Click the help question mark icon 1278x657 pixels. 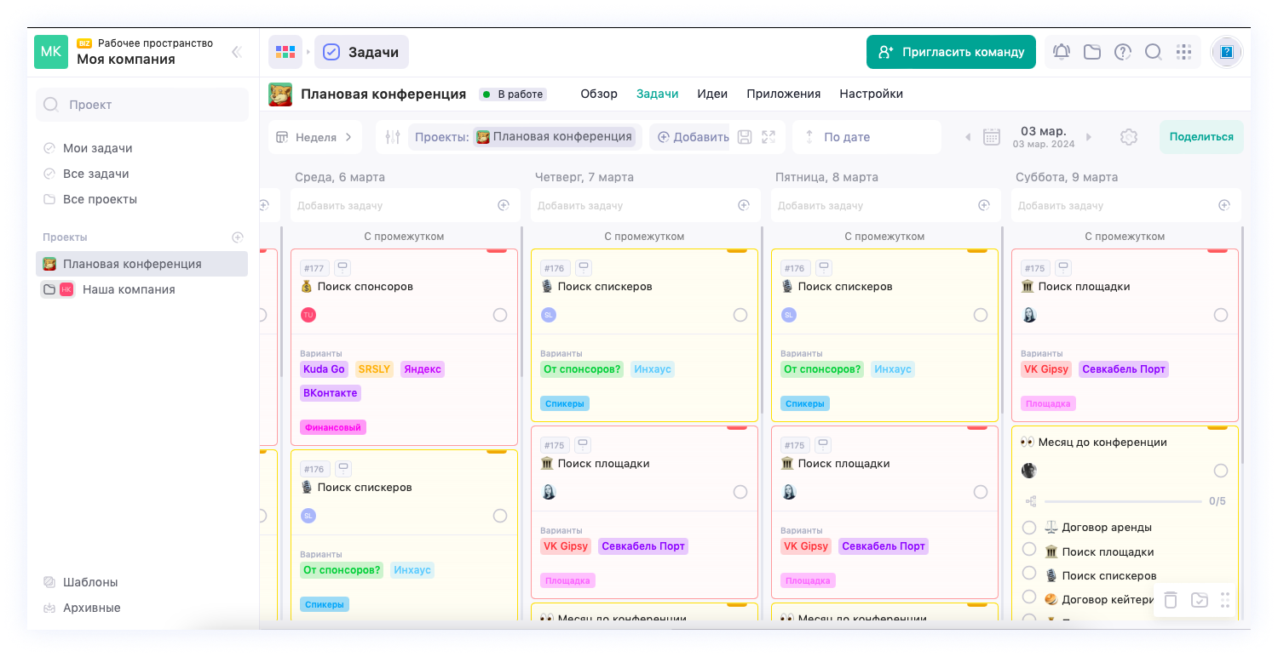coord(1123,52)
